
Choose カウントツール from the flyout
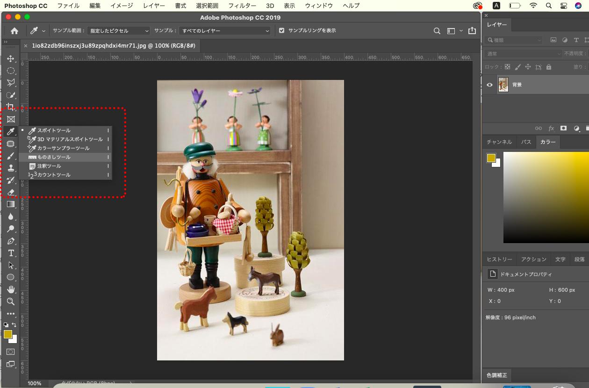coord(65,175)
